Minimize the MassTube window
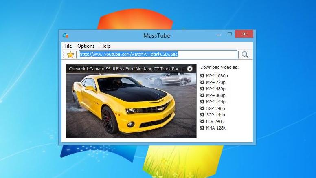 pos(219,35)
